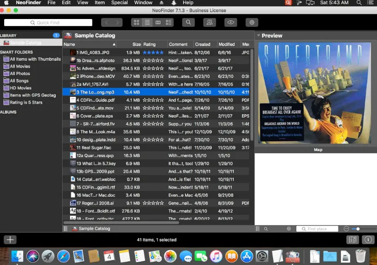
Task: Select the 1 IMG_4083.JPG row
Action: pyautogui.click(x=156, y=52)
